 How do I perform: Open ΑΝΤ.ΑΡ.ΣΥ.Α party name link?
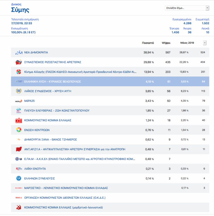tap(75, 149)
